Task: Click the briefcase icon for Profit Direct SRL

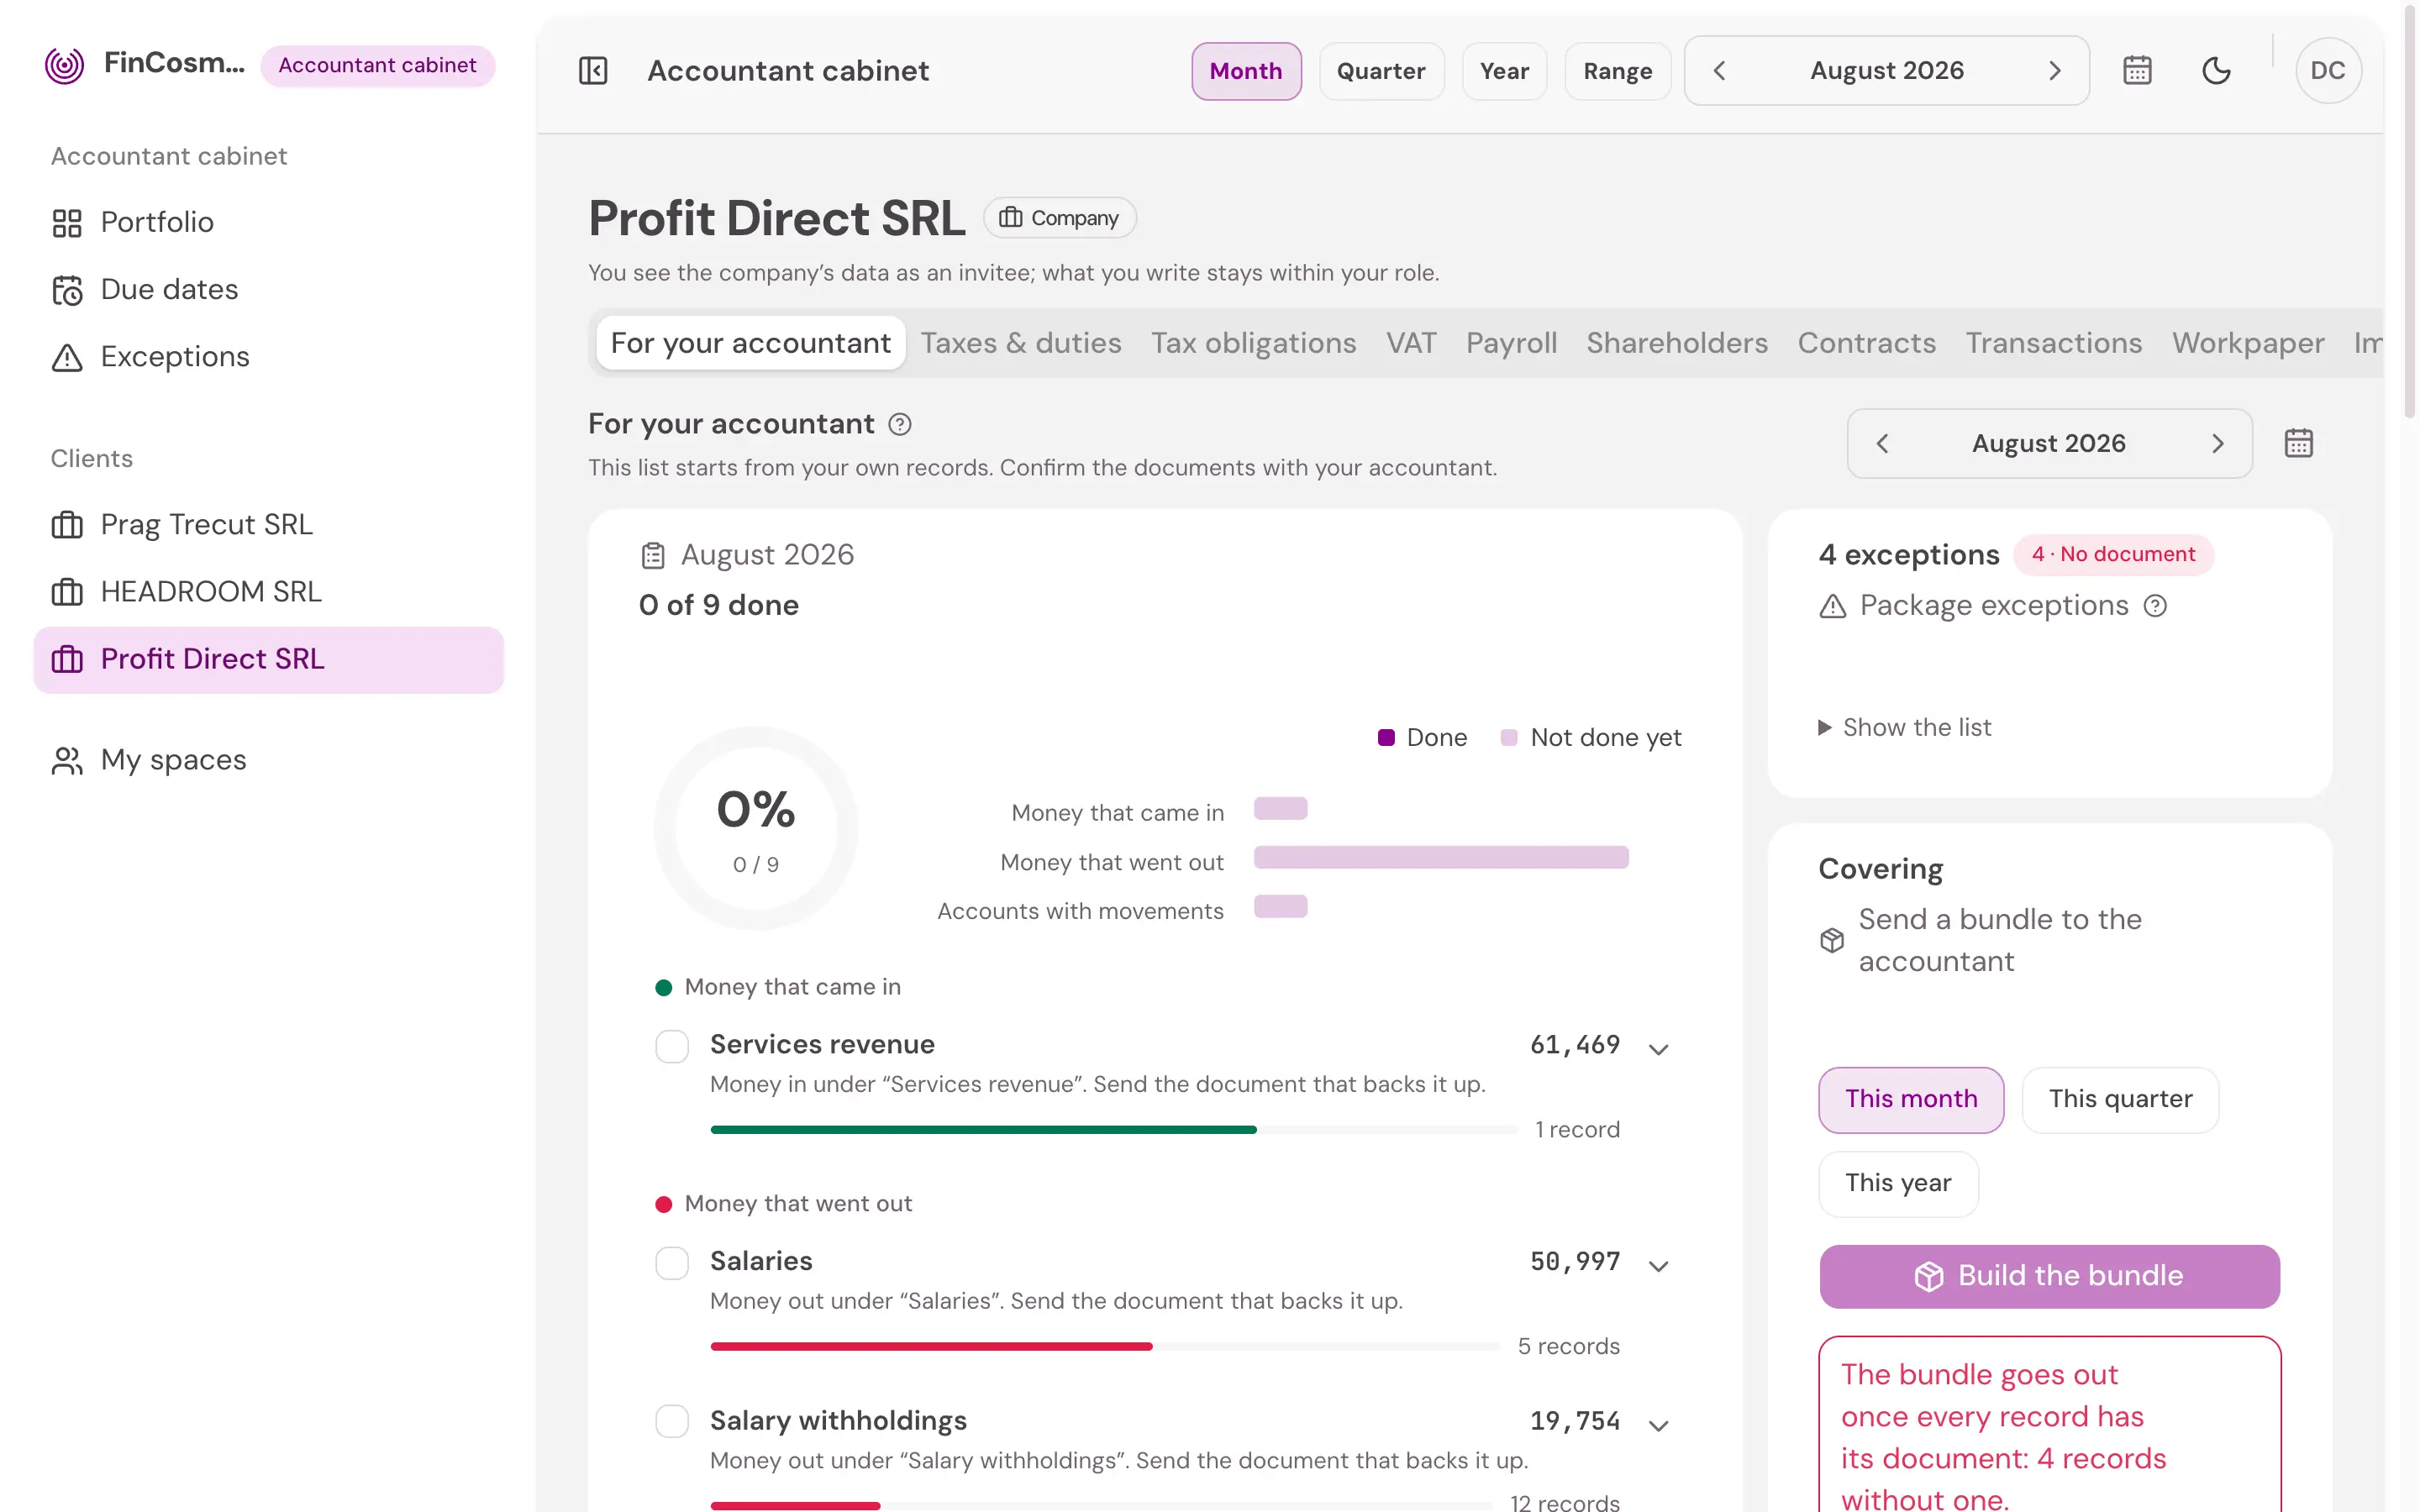Action: [x=67, y=660]
